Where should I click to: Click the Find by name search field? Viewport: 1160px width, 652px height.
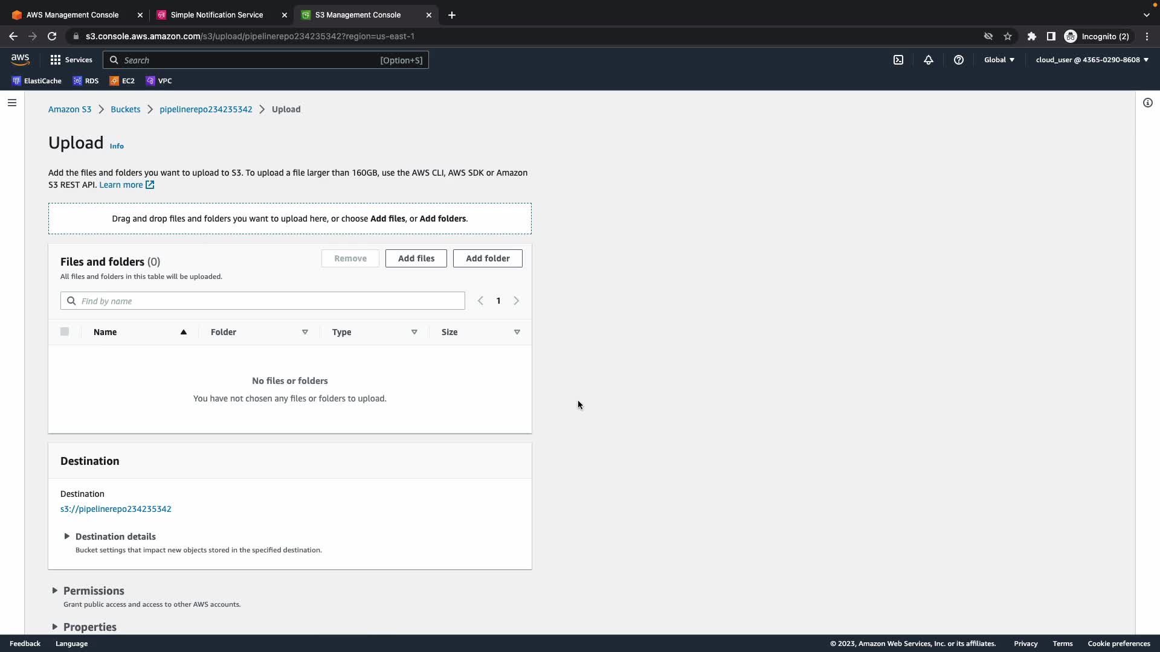pyautogui.click(x=270, y=301)
